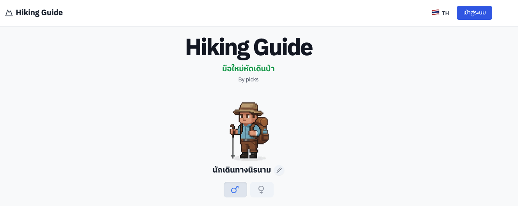Click the character name นักเดินทางนิรนาม

click(x=242, y=170)
